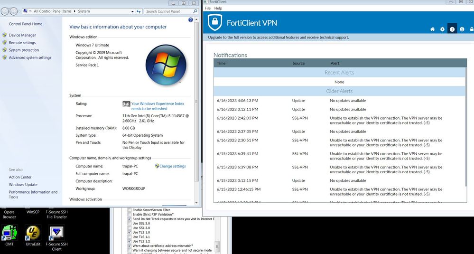Uncheck the Use TLS 1.0 option
Viewport: 474px width, 254px height.
tap(130, 233)
